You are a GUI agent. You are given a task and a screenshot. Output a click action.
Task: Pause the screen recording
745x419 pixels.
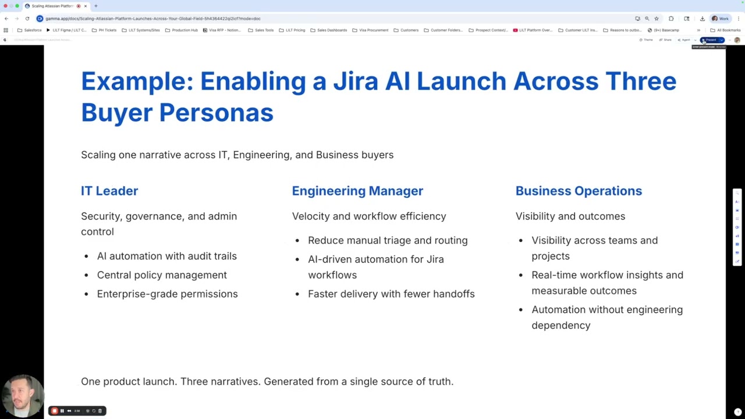click(62, 411)
